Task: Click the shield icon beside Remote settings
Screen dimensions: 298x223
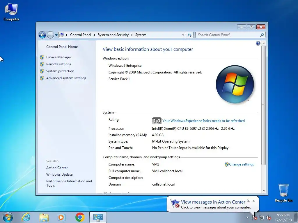Action: coord(42,64)
